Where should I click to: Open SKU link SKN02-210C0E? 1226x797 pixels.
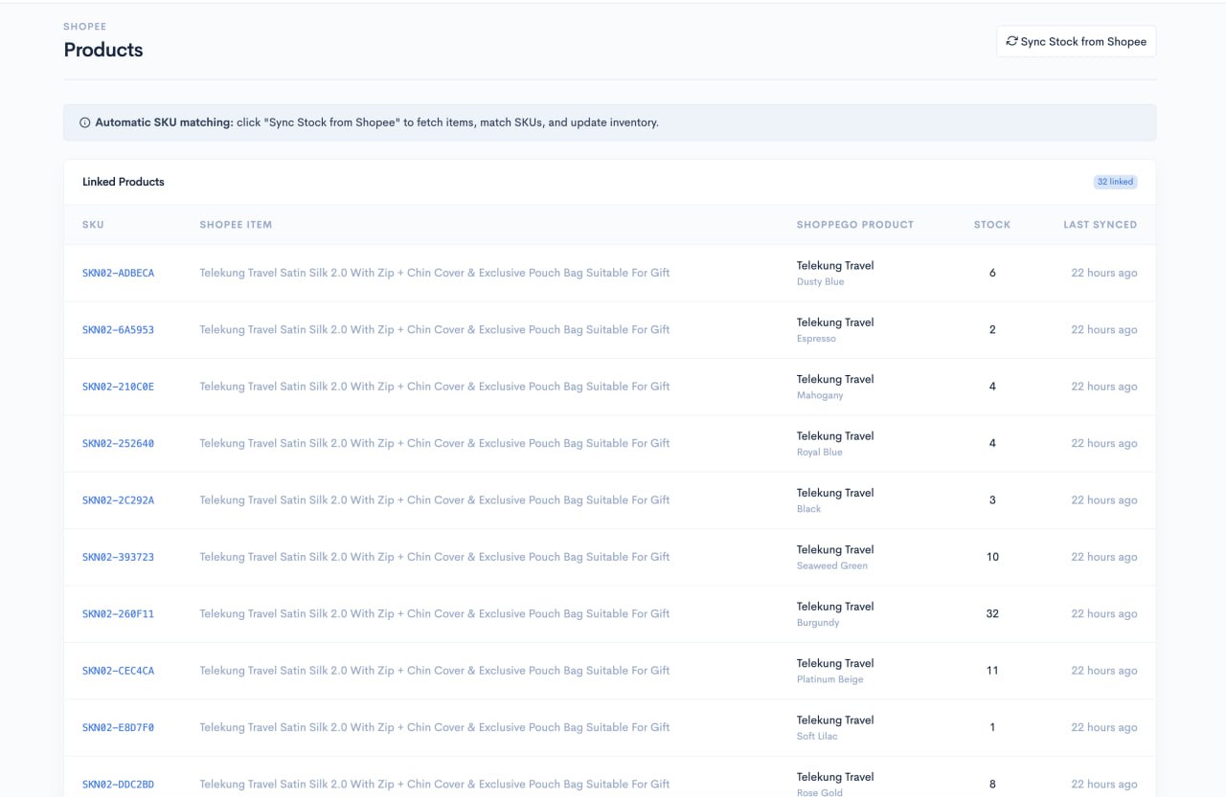point(118,387)
